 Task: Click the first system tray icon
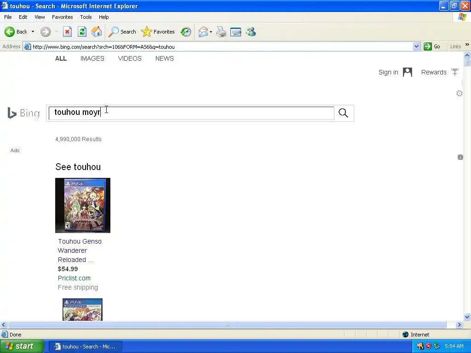[420, 347]
